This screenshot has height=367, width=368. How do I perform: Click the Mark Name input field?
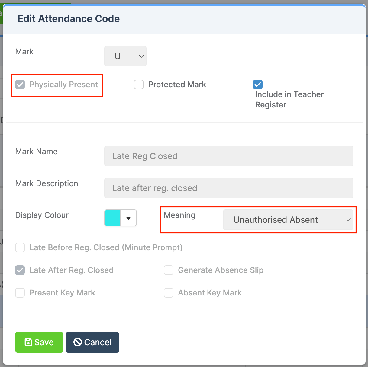229,156
